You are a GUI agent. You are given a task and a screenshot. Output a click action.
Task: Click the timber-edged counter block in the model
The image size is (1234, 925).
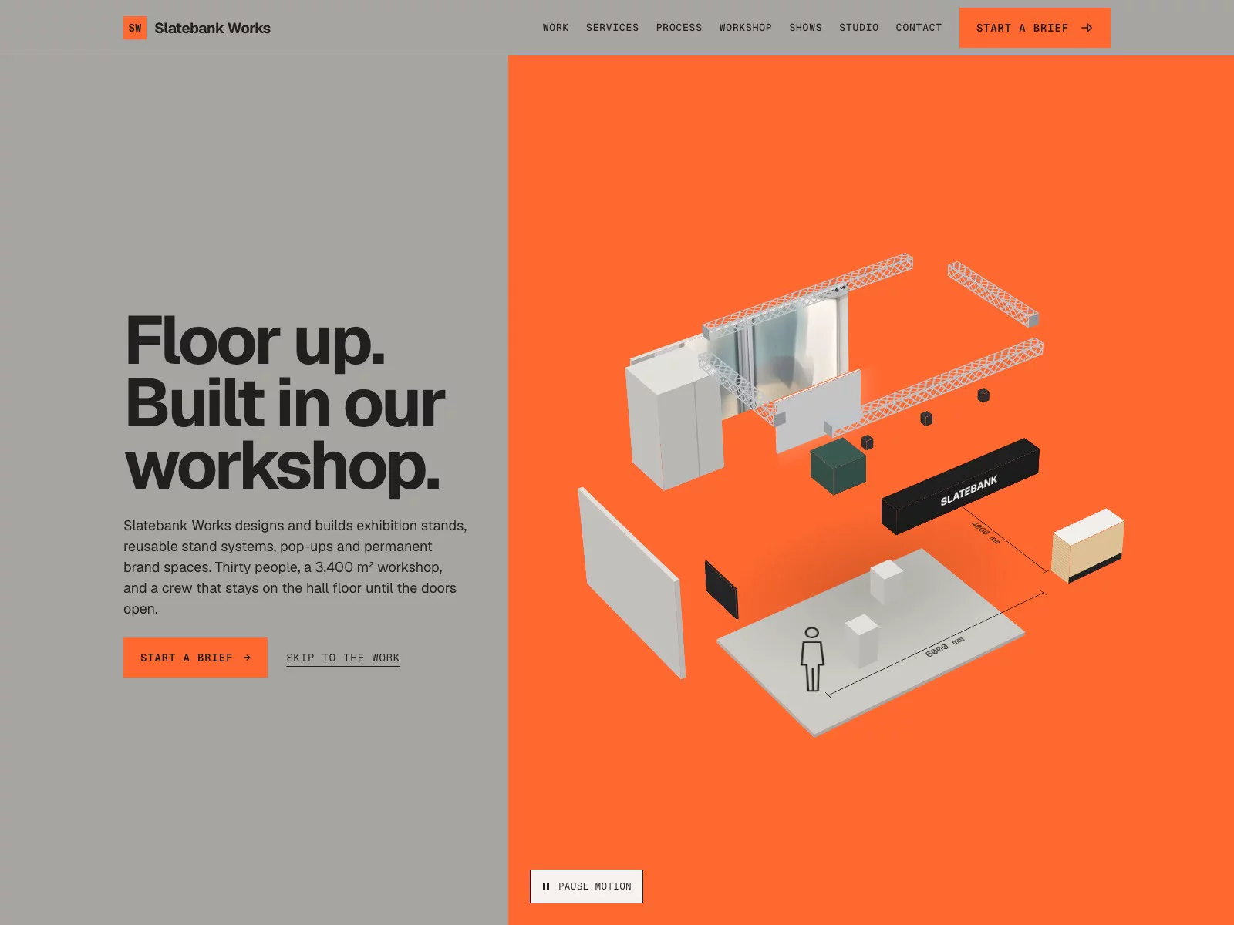point(1088,545)
